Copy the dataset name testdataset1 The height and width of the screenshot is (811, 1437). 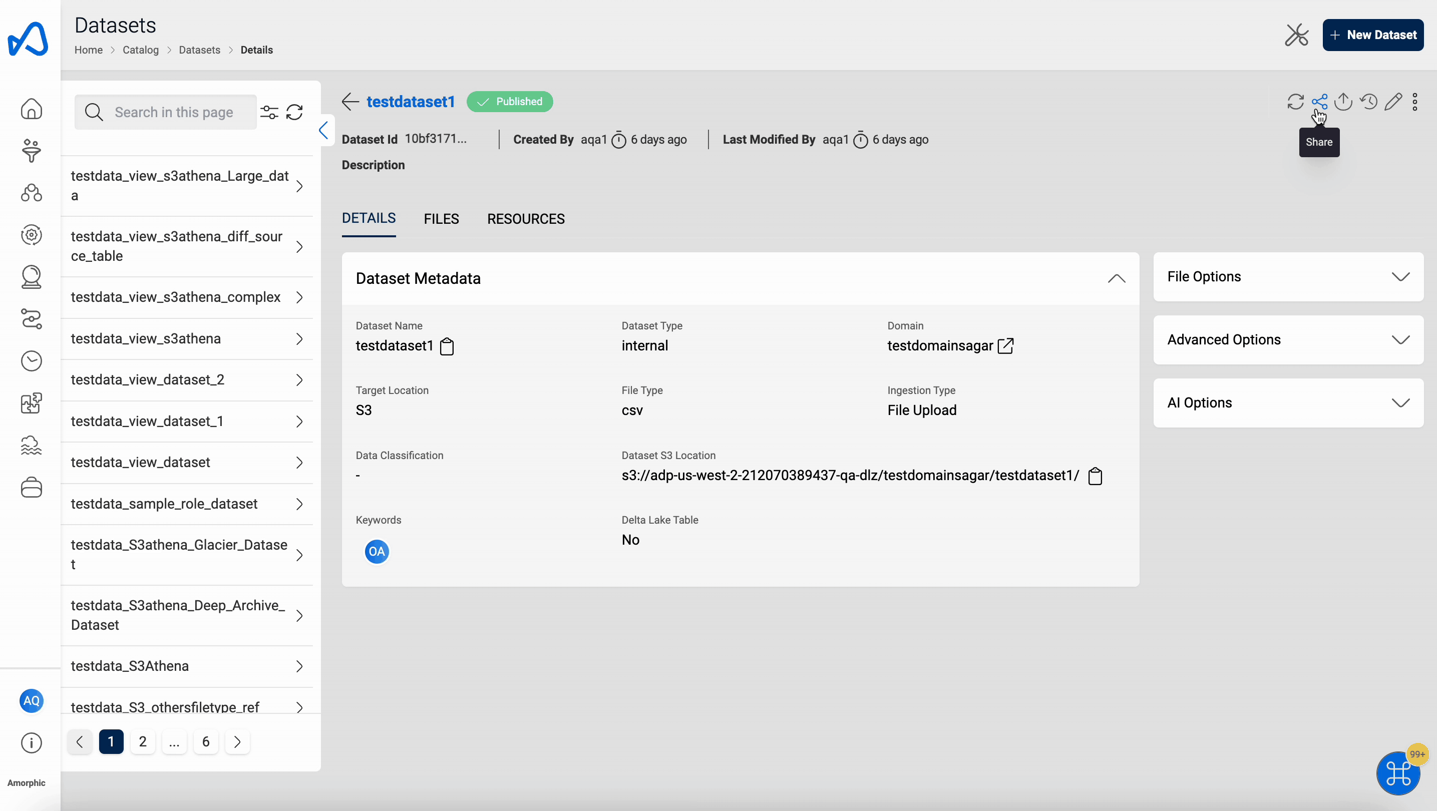pyautogui.click(x=447, y=346)
